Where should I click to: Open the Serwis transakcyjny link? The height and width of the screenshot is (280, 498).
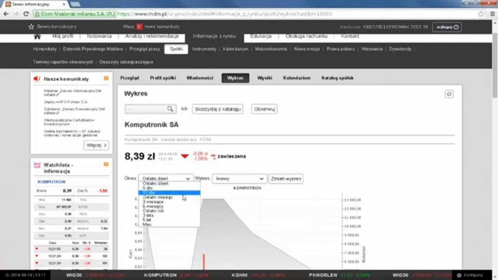(x=57, y=27)
